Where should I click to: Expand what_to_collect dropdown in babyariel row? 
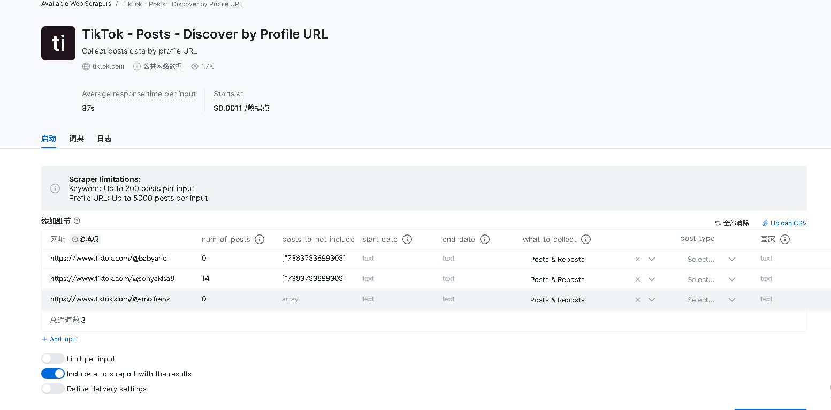pos(652,259)
